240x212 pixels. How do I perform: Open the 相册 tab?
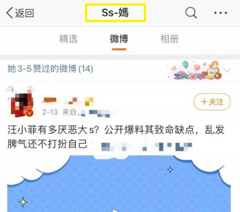point(169,39)
